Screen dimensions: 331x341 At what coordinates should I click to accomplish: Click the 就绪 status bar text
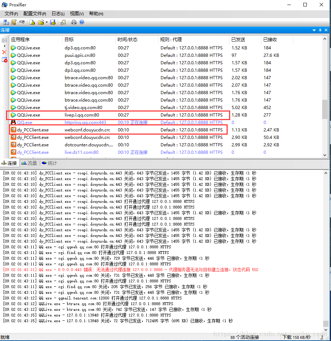(5, 337)
